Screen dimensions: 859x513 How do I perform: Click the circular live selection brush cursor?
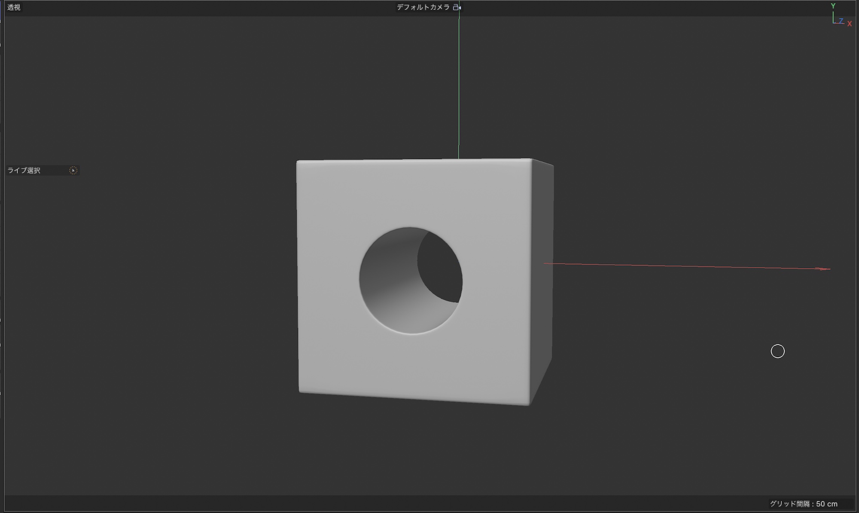click(x=777, y=351)
